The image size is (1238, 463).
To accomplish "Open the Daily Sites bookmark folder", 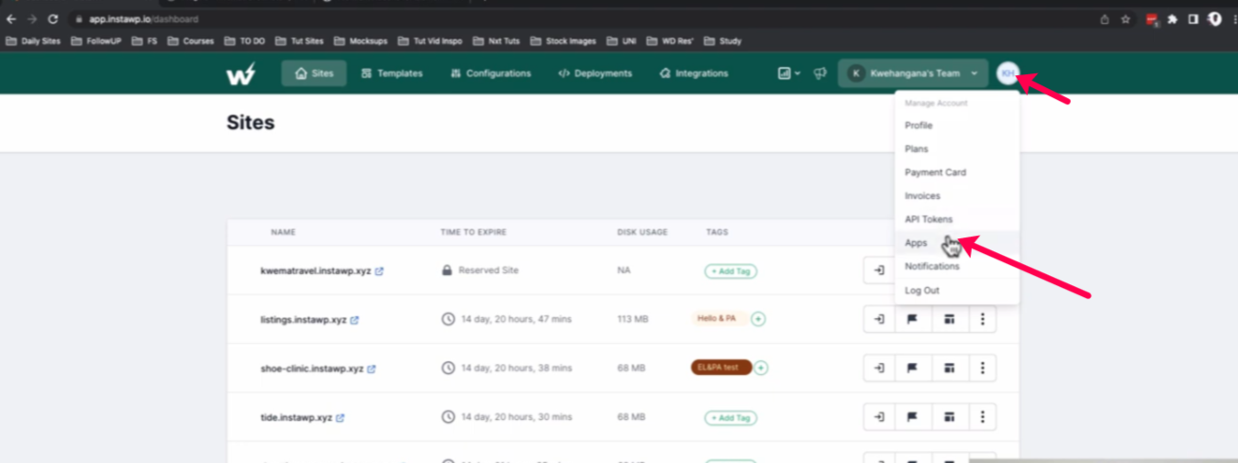I will tap(34, 41).
